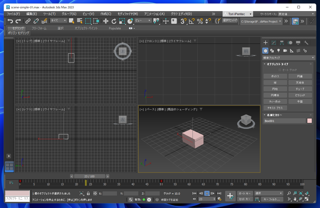
Task: Open the 標準プリミティブ dropdown
Action: pos(288,58)
